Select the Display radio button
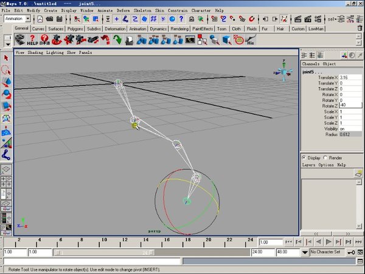365x274 pixels. pyautogui.click(x=305, y=157)
